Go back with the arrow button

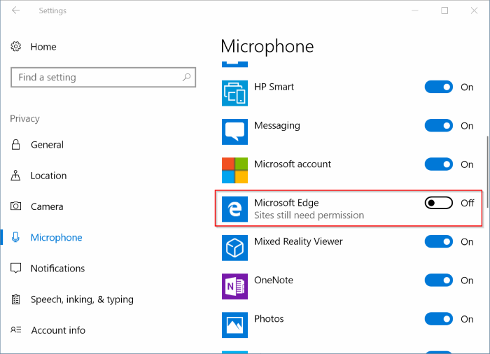(x=15, y=10)
